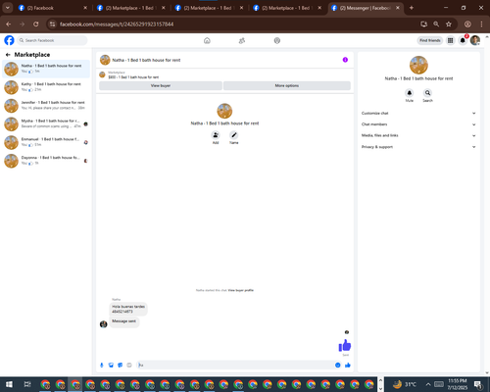Open the taskbar clock showing 11:55 PM
The image size is (490, 392).
coord(458,384)
